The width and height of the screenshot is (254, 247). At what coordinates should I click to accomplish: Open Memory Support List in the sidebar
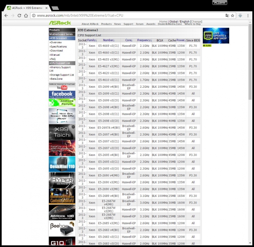tap(60, 69)
